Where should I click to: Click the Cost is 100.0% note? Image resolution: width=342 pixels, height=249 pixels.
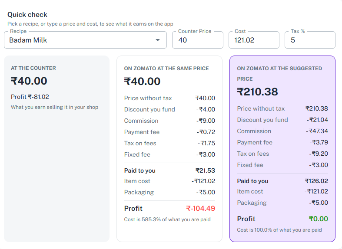point(279,230)
